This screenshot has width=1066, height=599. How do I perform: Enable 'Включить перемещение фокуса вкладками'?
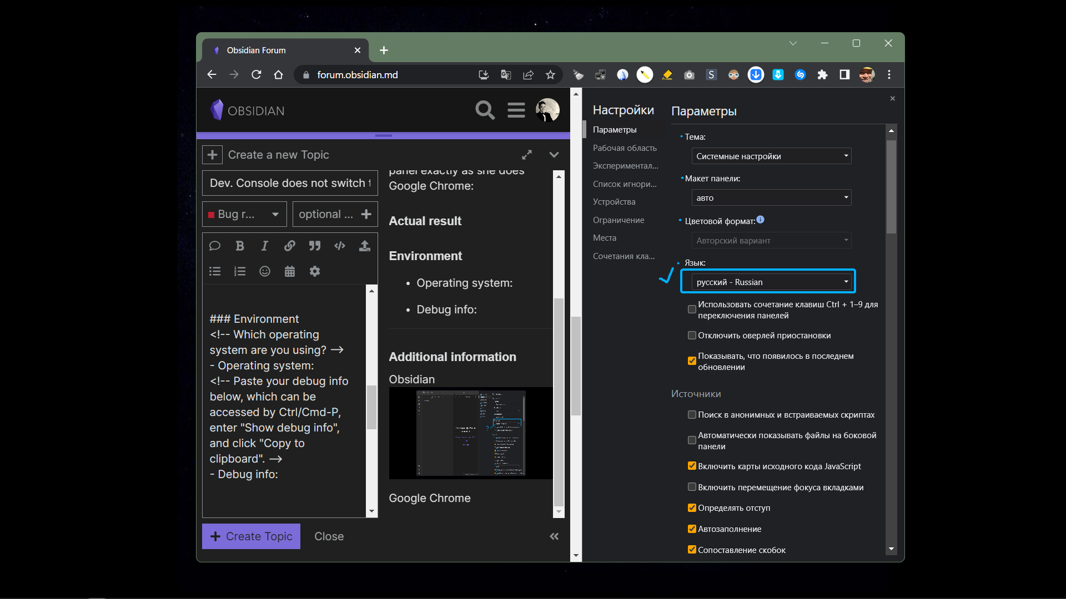click(x=692, y=488)
